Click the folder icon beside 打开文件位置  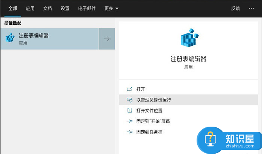[129, 111]
